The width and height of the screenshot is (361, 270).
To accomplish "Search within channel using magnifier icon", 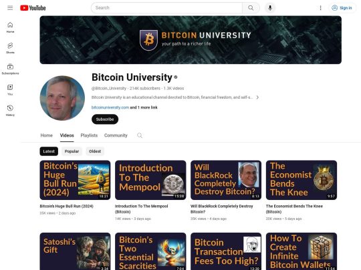I will [140, 135].
